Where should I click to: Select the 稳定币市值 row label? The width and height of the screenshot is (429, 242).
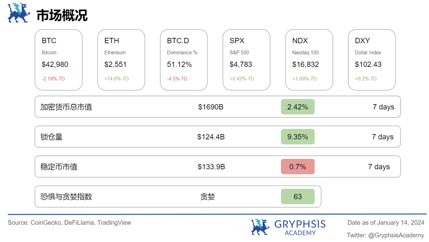tap(59, 167)
